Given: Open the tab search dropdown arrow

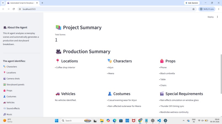Looking at the screenshot, I should tap(3, 3).
